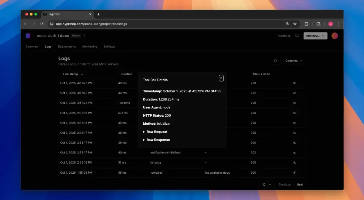Screen dimensions: 364x200
Task: Click the Duration column header
Action: (126, 74)
